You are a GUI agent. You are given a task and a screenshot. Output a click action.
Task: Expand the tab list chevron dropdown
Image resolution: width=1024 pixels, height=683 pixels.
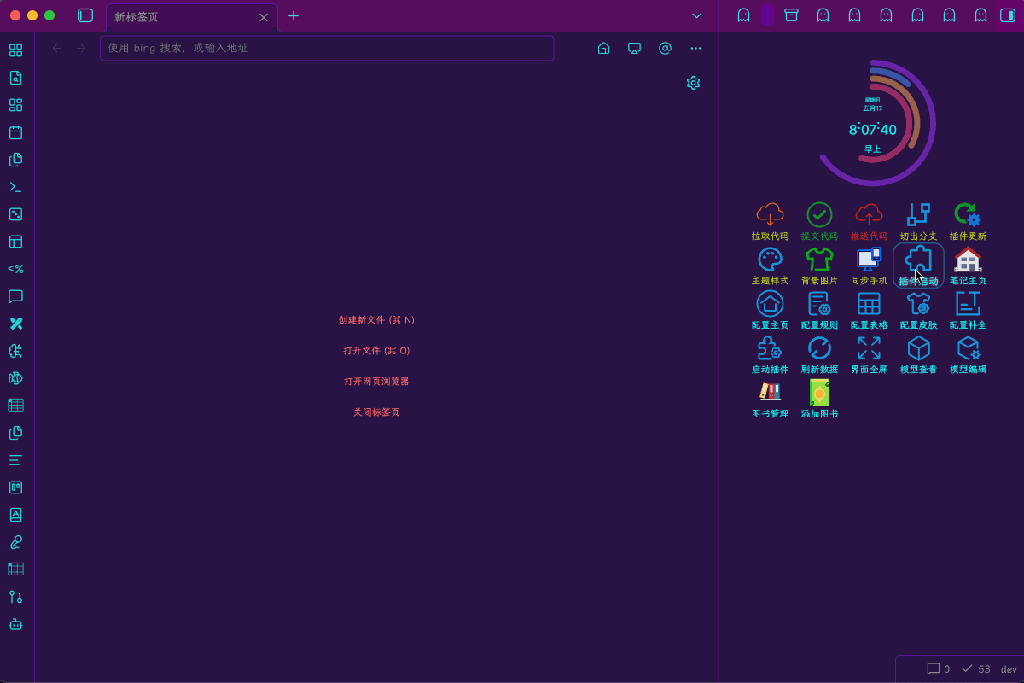696,15
